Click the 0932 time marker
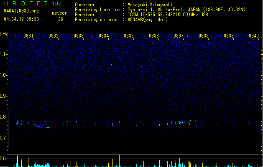Screen dimensions: 263x167 click(x=54, y=35)
